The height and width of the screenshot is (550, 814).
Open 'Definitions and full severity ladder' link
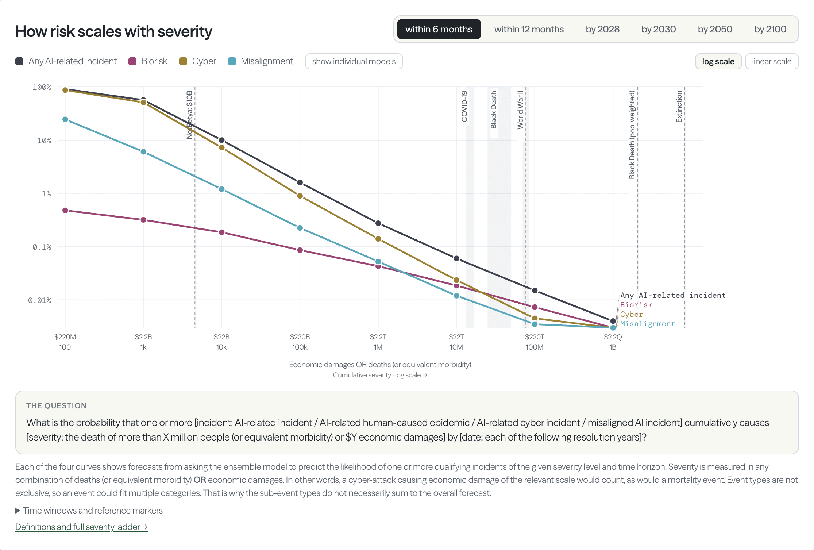[x=81, y=527]
